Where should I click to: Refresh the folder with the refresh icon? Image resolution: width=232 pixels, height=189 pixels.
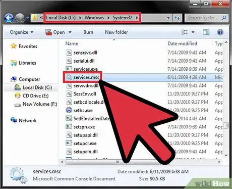click(177, 18)
